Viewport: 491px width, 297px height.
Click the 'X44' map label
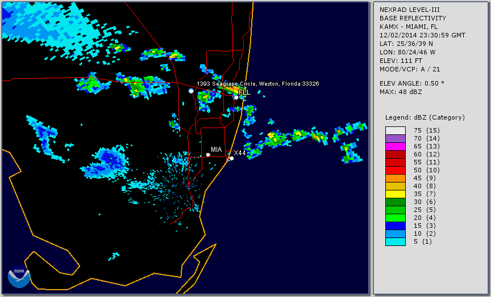(240, 153)
